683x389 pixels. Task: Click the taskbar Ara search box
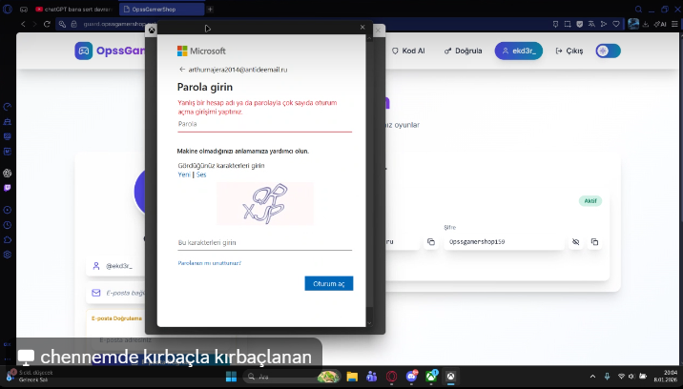[x=291, y=377]
